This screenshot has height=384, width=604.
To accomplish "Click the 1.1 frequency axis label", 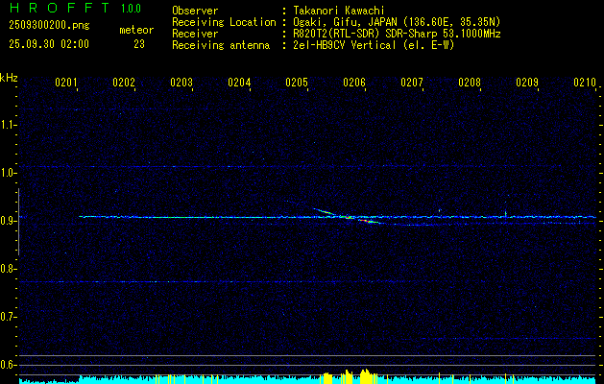I will point(9,124).
